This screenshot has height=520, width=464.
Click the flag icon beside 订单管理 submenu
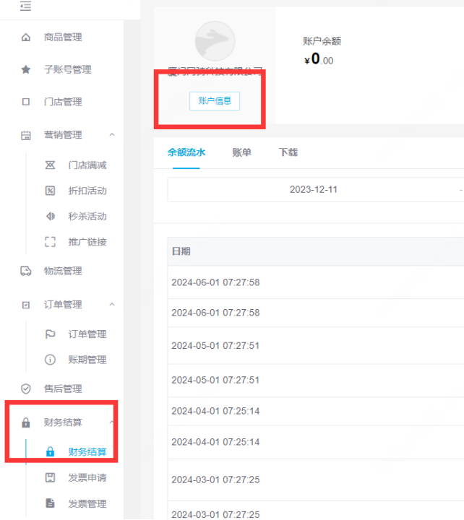tap(51, 334)
